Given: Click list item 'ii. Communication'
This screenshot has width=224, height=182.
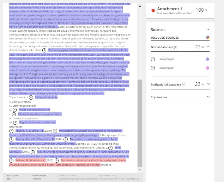Looking at the screenshot, I should click(x=20, y=102).
